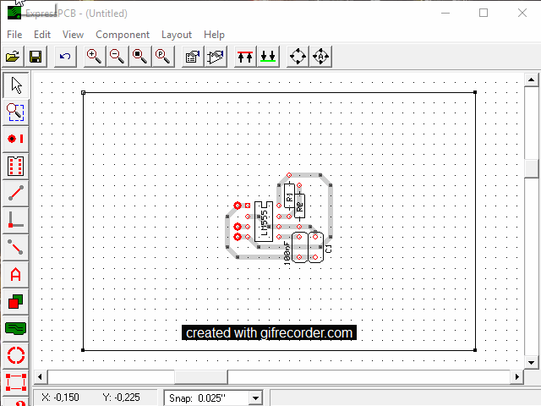Select the board perimeter tool
541x406 pixels.
coord(15,382)
